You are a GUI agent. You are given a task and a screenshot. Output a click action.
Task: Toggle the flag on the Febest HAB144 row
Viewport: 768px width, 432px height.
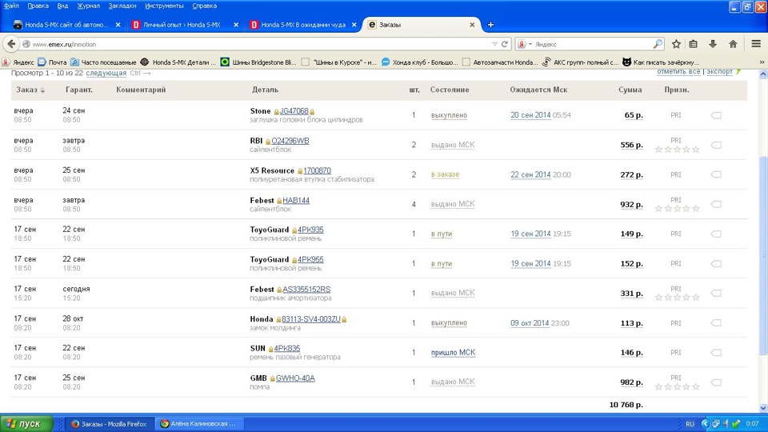point(716,204)
